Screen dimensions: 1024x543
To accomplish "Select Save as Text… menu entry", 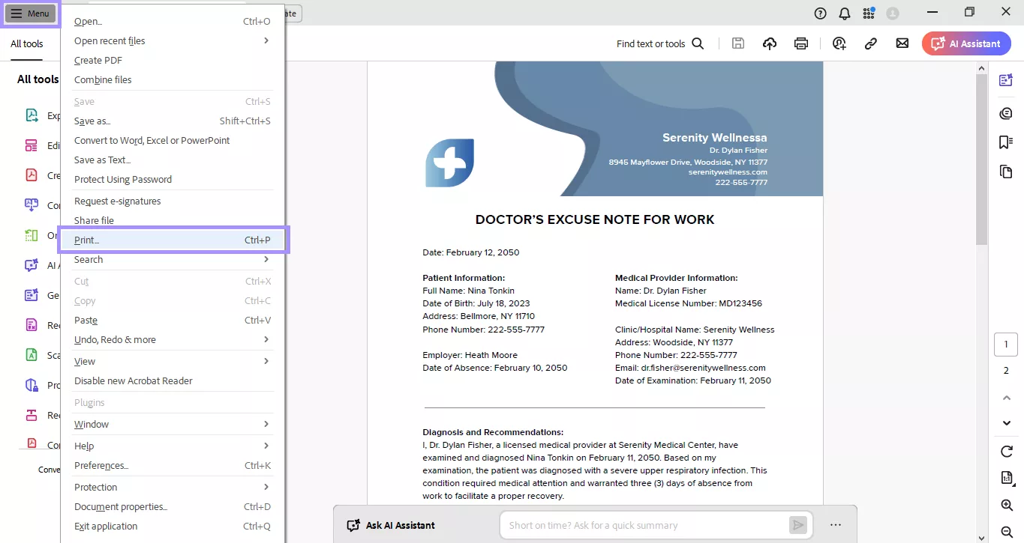I will tap(173, 160).
